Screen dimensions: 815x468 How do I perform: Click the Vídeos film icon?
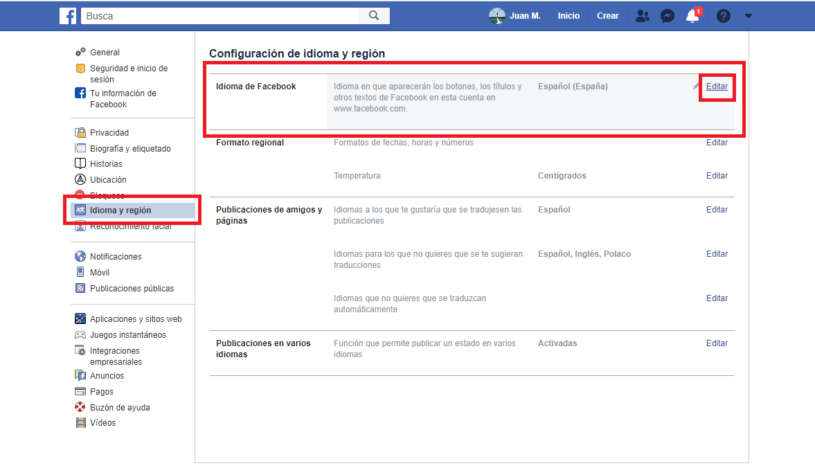click(80, 423)
